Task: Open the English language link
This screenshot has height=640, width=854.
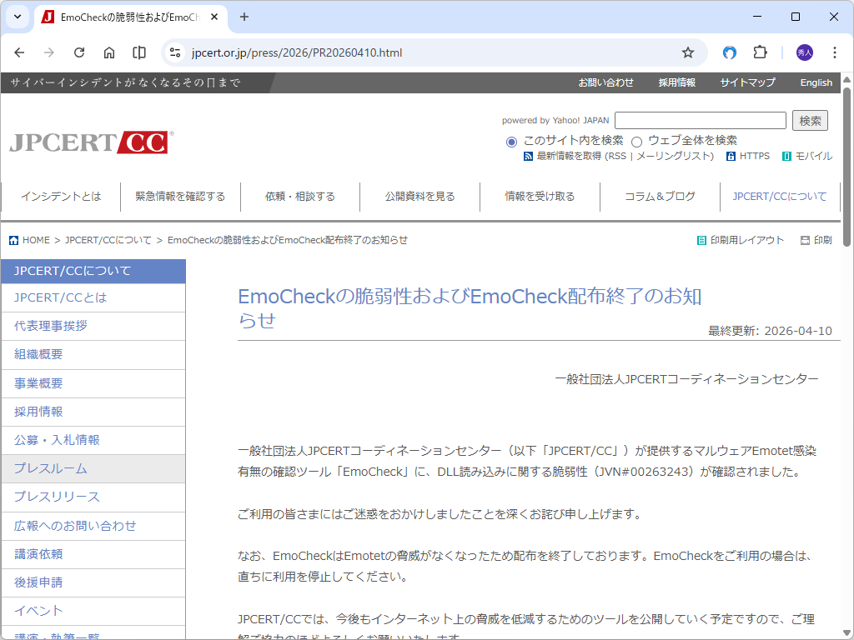Action: [x=816, y=82]
